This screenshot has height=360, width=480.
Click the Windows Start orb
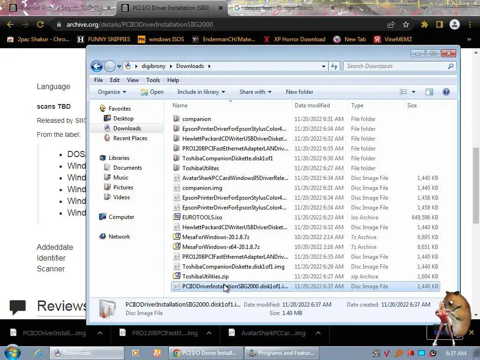pos(12,352)
